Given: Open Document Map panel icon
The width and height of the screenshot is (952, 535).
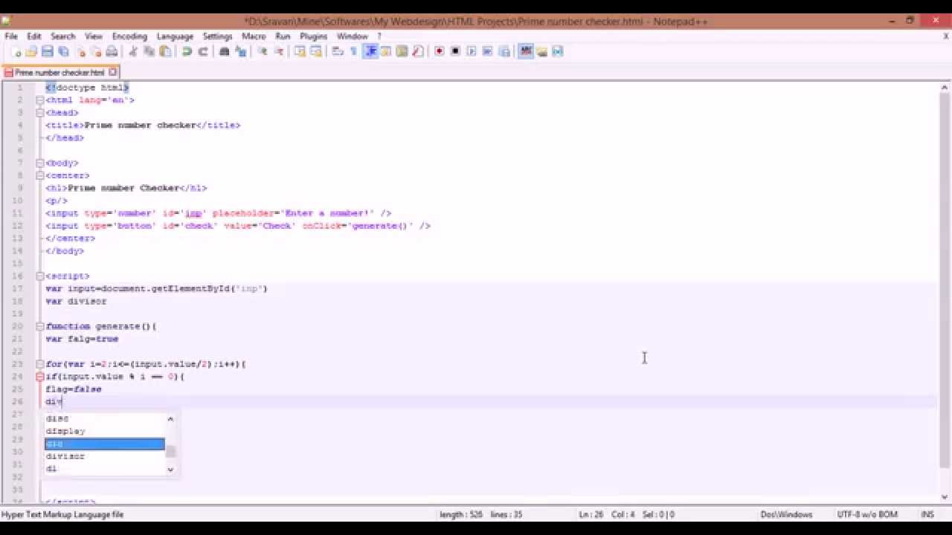Looking at the screenshot, I should point(402,51).
